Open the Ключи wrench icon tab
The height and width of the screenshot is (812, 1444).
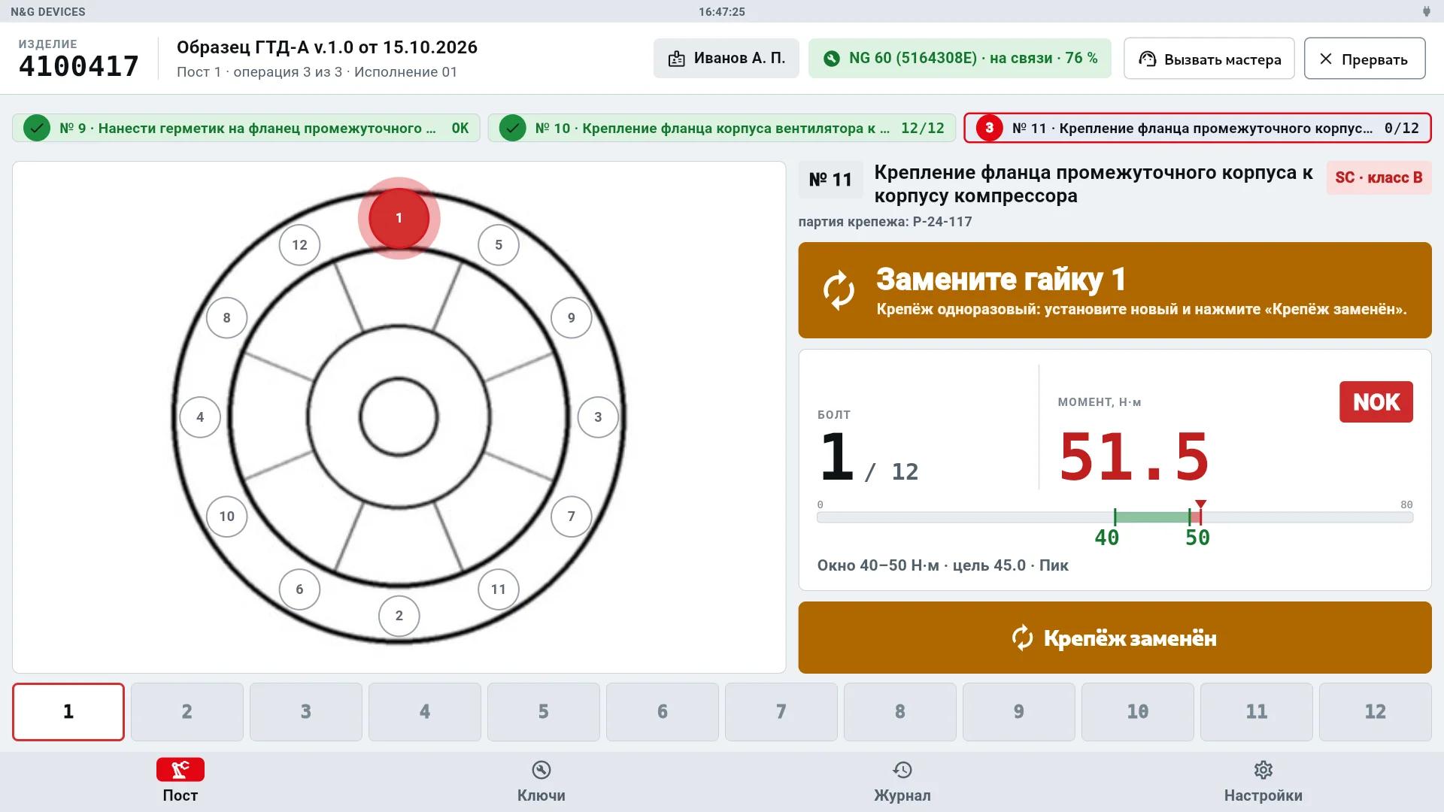[x=541, y=770]
